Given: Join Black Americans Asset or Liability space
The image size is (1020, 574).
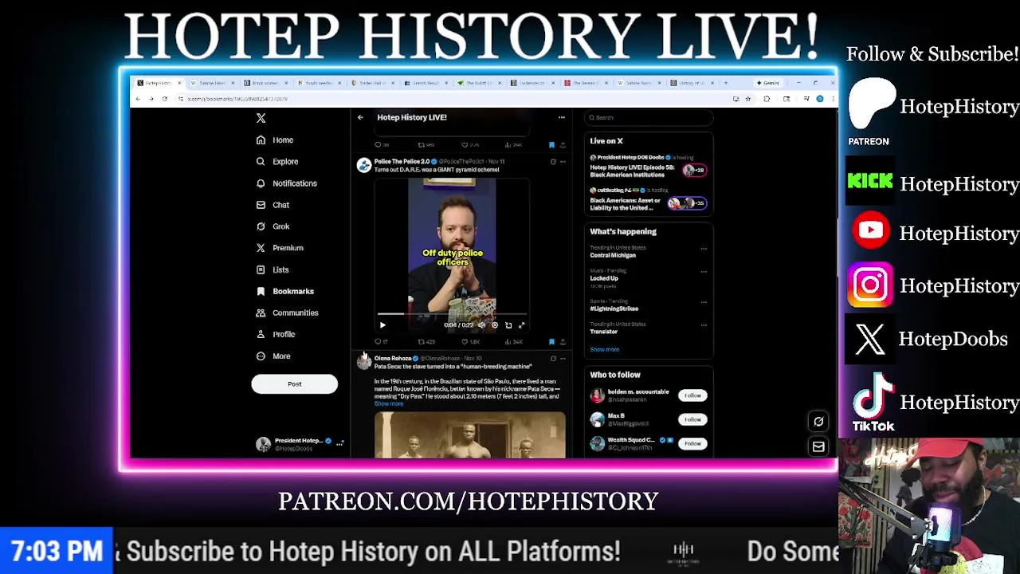Looking at the screenshot, I should click(x=648, y=199).
